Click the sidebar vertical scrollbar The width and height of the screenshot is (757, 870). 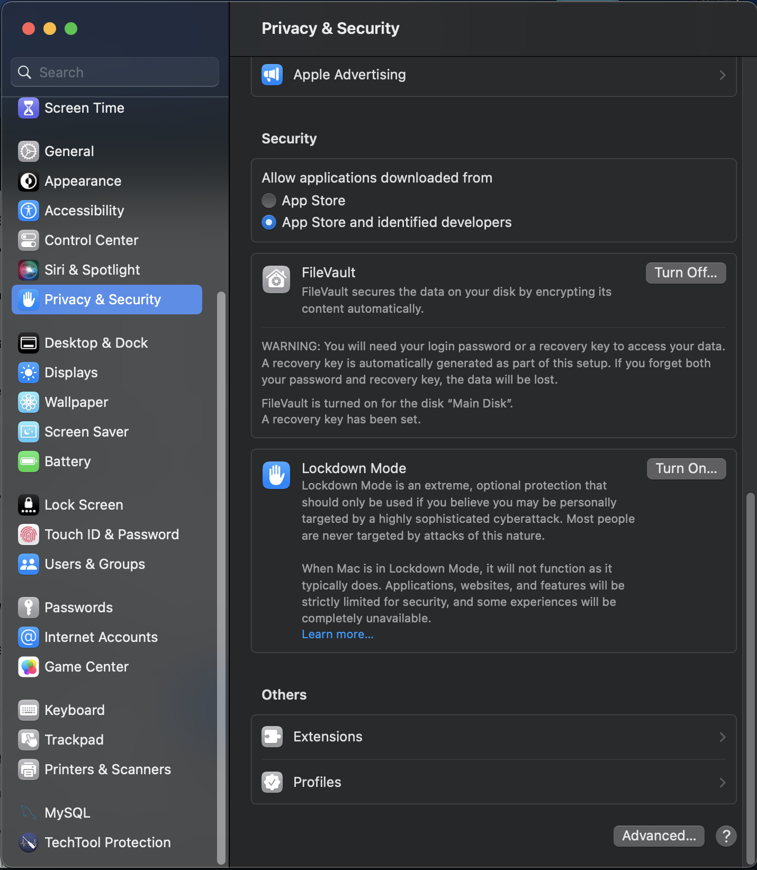[x=221, y=577]
